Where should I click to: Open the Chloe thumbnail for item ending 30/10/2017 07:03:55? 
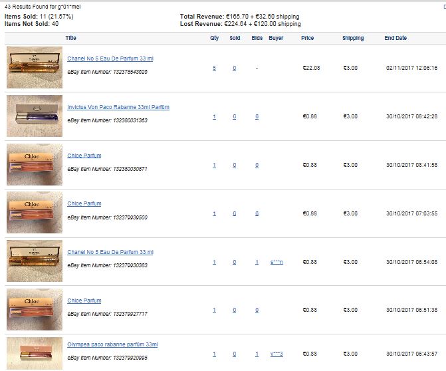(35, 213)
